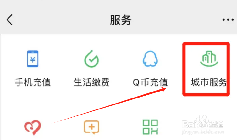
Task: Select the 城市服务 label
Action: 209,82
